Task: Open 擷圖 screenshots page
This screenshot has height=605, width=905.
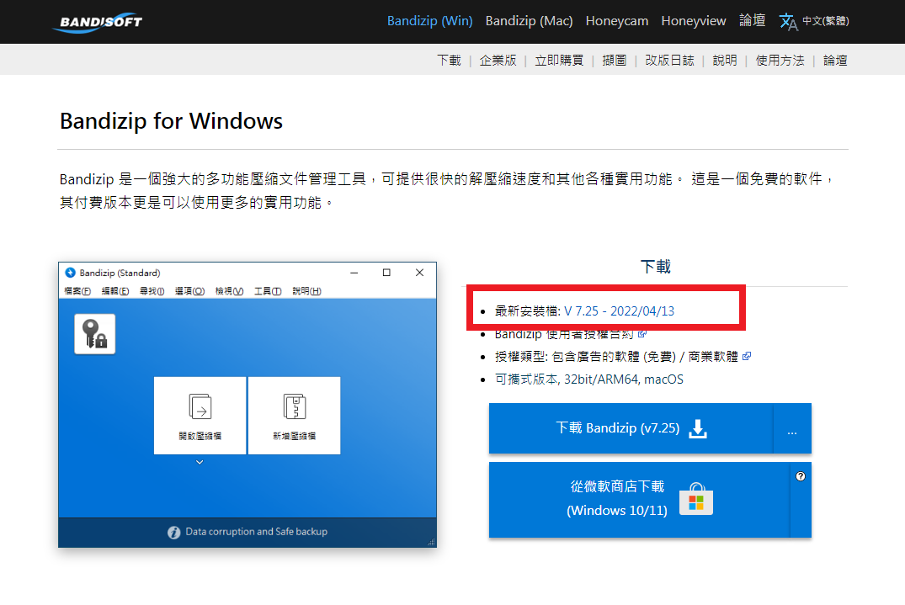Action: 614,61
